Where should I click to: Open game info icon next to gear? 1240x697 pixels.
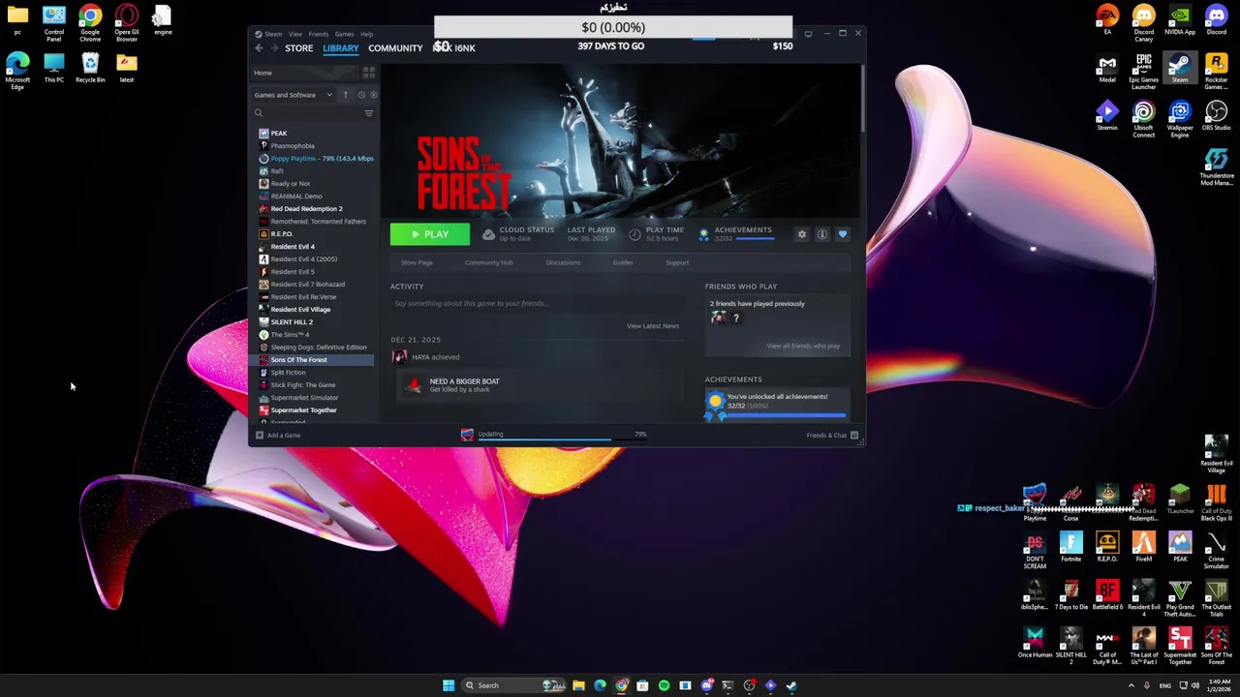tap(821, 234)
